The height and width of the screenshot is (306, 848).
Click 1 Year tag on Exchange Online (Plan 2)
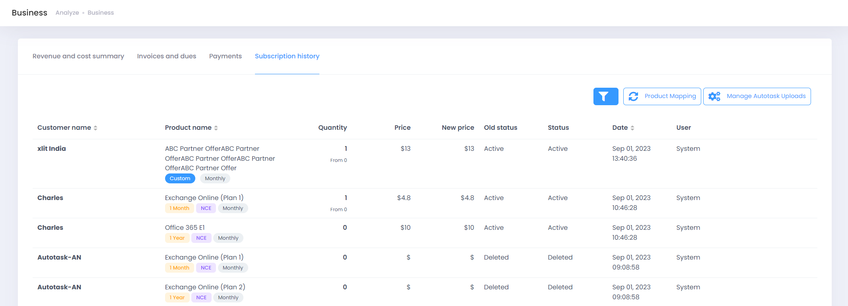pos(177,298)
